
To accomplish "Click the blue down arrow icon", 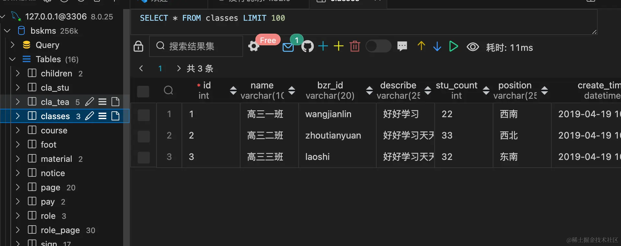I will [437, 46].
